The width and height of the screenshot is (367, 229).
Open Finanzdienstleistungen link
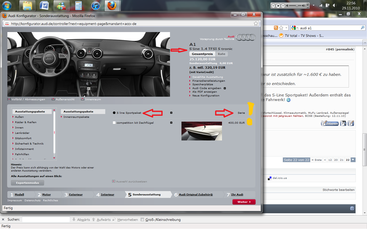pos(208,81)
